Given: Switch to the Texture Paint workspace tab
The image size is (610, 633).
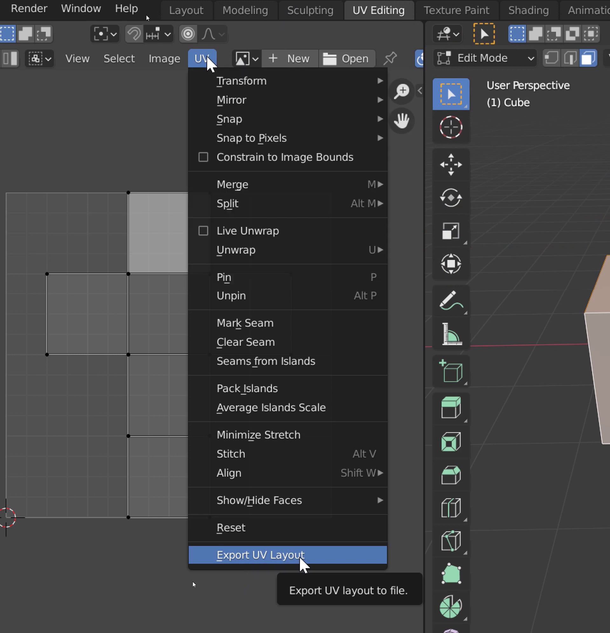Looking at the screenshot, I should point(456,10).
